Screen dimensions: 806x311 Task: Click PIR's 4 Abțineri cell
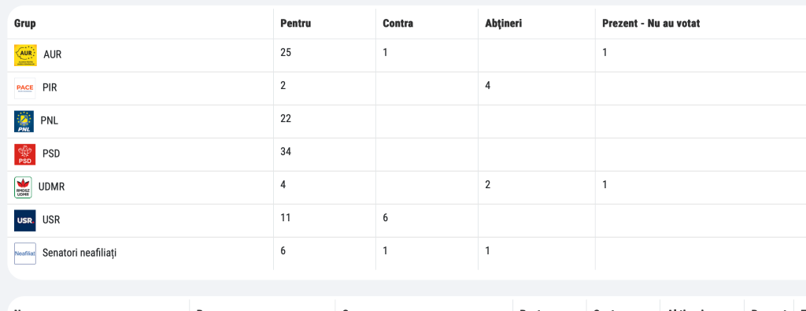pyautogui.click(x=537, y=88)
